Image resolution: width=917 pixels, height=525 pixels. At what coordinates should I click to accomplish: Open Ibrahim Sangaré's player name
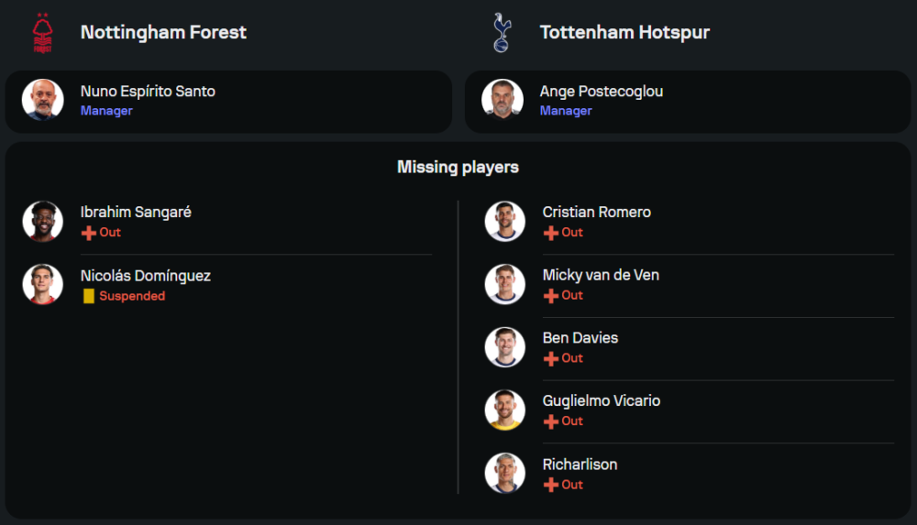coord(136,212)
